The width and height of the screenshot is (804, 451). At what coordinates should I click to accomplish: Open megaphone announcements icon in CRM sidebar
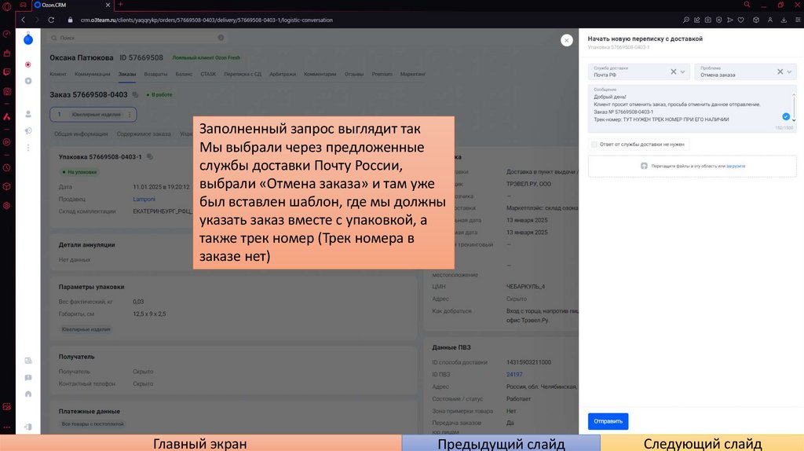pos(28,131)
